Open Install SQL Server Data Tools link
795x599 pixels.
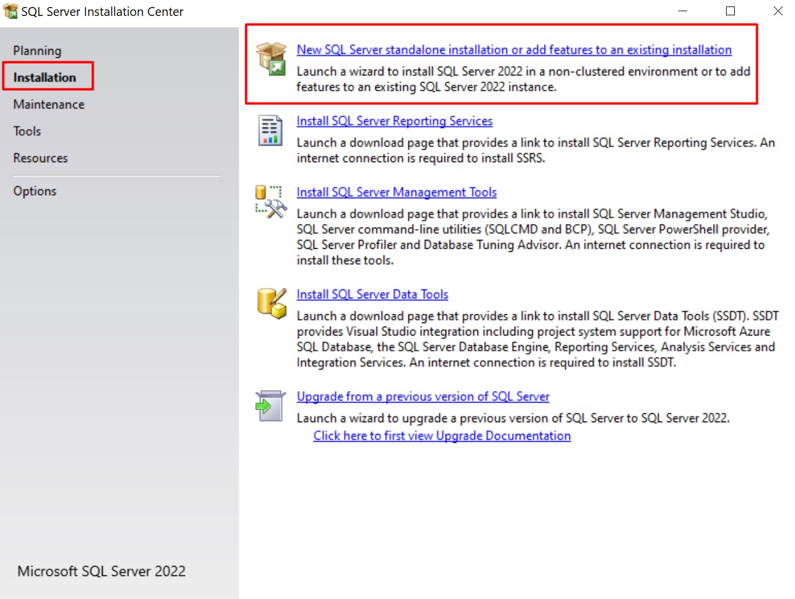click(x=372, y=294)
